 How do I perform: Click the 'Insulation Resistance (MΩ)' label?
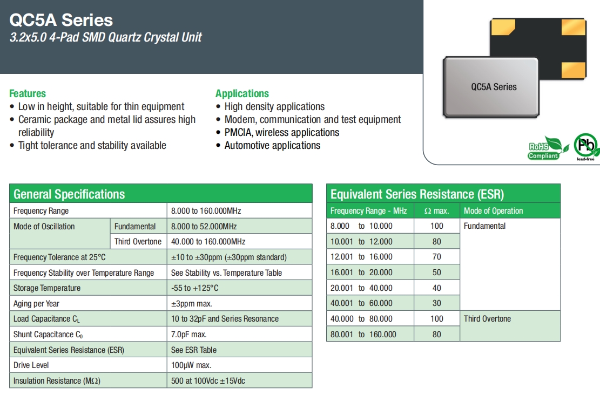57,381
